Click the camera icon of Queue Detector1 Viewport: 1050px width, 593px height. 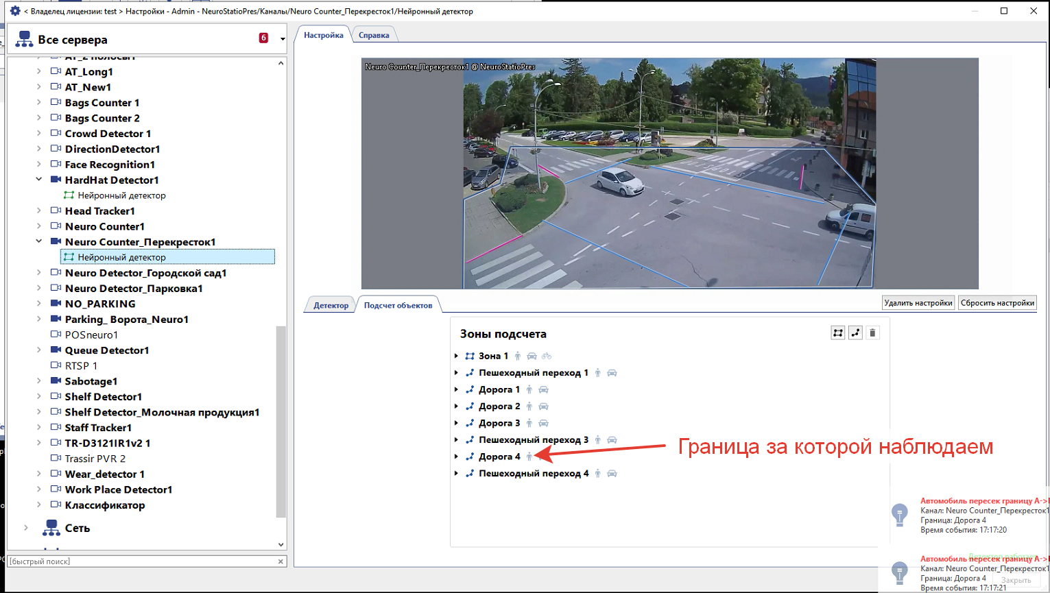click(56, 350)
